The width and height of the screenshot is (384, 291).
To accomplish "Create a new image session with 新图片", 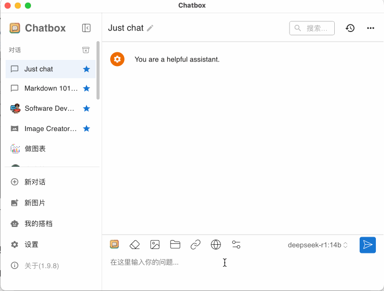I will (x=50, y=203).
